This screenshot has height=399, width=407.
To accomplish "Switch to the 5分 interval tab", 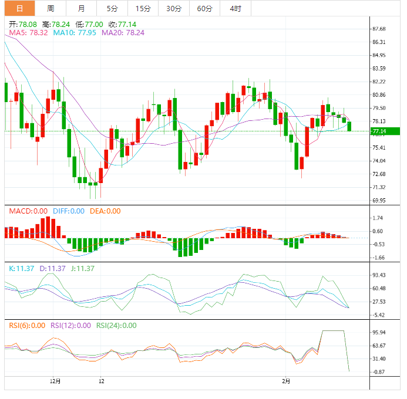I will coord(112,8).
